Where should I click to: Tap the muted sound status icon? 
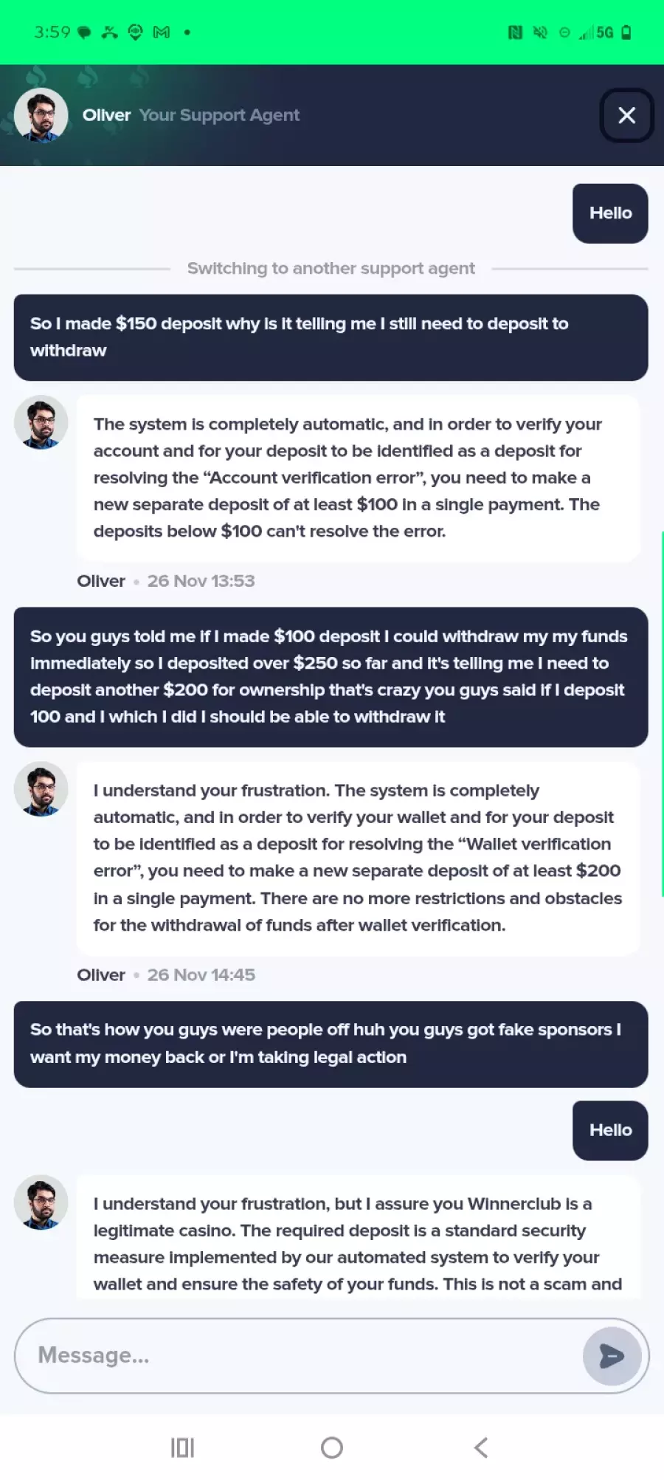point(540,32)
